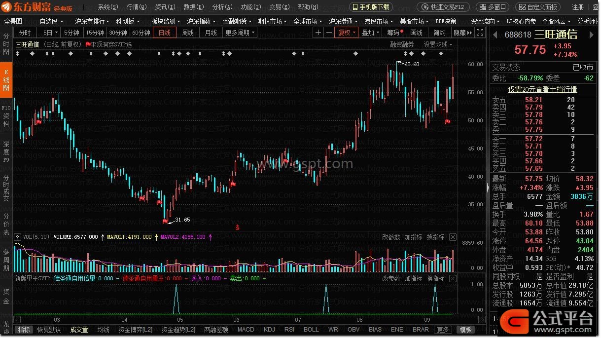Image resolution: width=601 pixels, height=338 pixels.
Task: Click 换指标 in the 新版量王SVIP panel
Action: pyautogui.click(x=435, y=278)
